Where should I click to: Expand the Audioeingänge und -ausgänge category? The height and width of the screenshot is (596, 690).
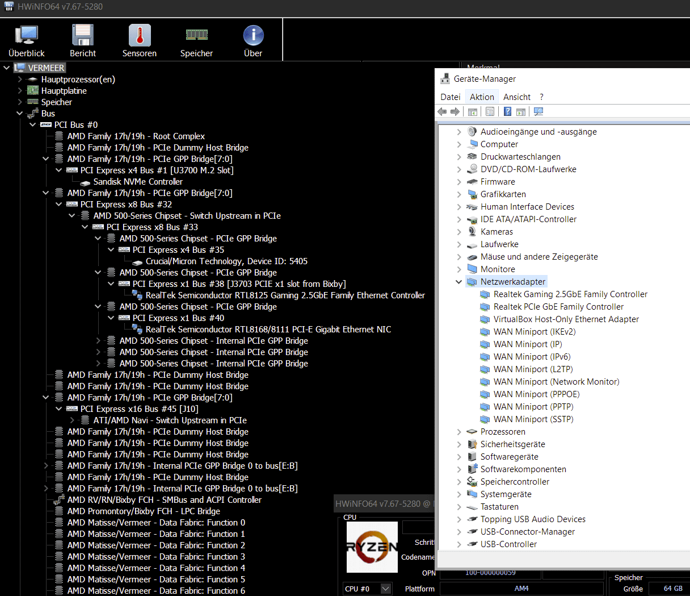[x=458, y=132]
